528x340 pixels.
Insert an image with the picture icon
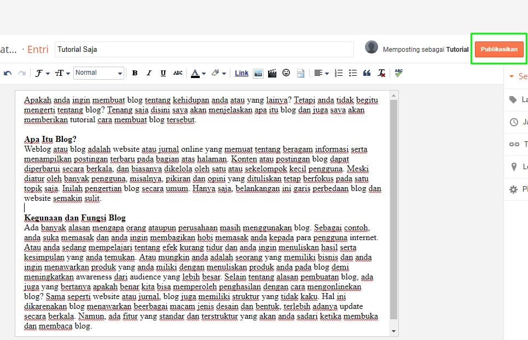pos(258,73)
